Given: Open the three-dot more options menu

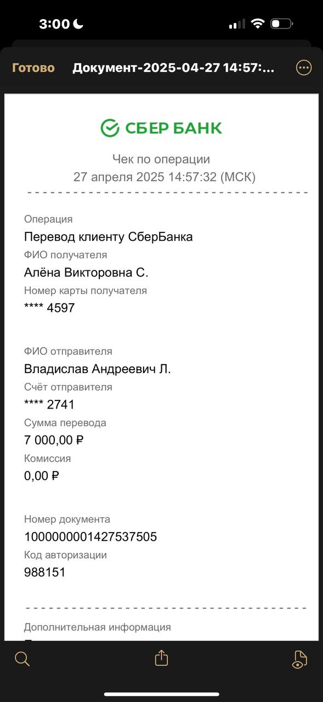Looking at the screenshot, I should 303,67.
